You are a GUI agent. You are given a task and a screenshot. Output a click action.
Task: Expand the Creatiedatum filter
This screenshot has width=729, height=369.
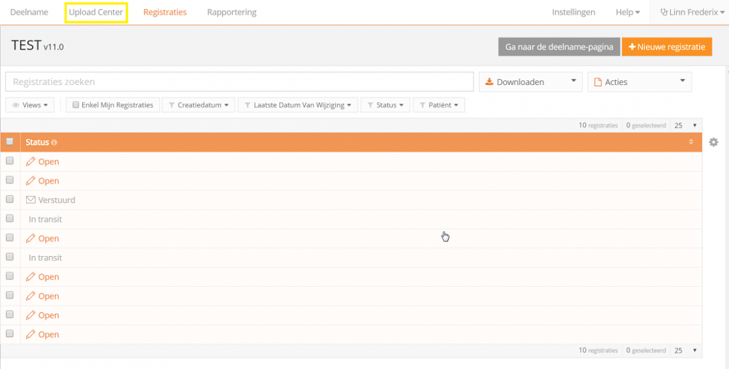pos(198,105)
